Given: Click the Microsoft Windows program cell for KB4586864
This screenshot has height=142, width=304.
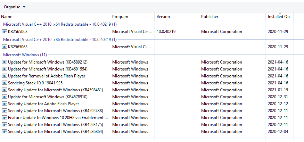Looking at the screenshot, I should coord(130,132).
